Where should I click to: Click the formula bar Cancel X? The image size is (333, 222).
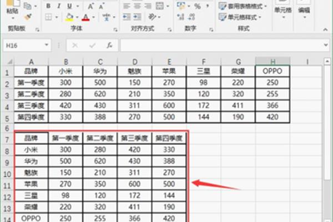click(75, 46)
